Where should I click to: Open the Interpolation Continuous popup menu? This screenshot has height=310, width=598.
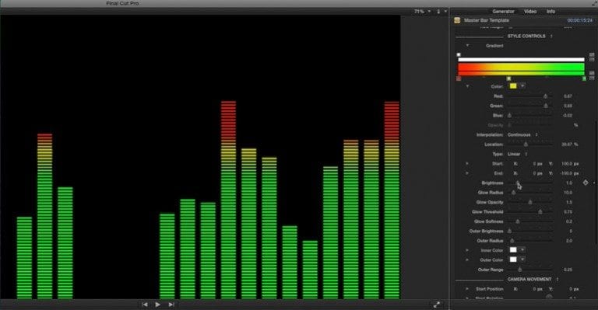pyautogui.click(x=522, y=135)
